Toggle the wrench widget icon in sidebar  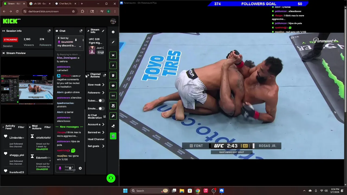[113, 116]
